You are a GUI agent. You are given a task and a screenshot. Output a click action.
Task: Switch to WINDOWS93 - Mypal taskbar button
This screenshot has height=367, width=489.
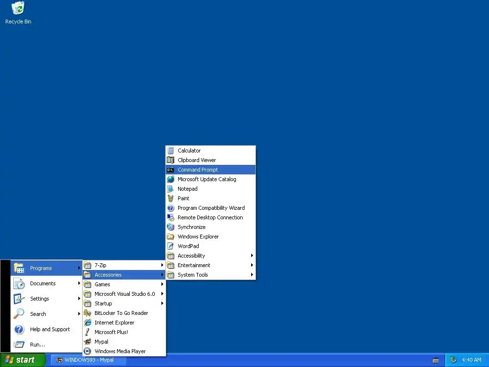click(88, 360)
